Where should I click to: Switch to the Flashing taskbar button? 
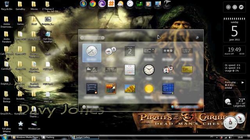[55, 137]
